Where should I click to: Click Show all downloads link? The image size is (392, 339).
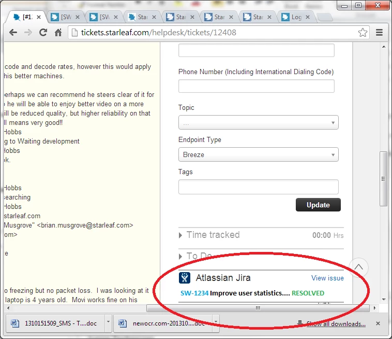336,324
